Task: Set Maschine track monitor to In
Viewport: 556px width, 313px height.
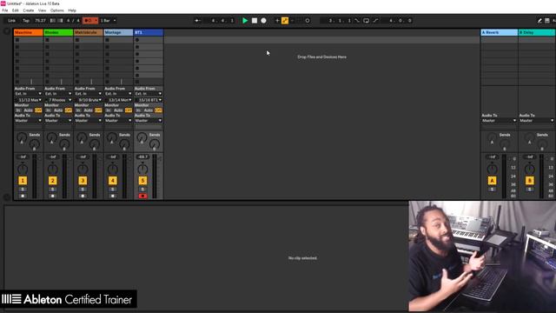Action: click(18, 110)
